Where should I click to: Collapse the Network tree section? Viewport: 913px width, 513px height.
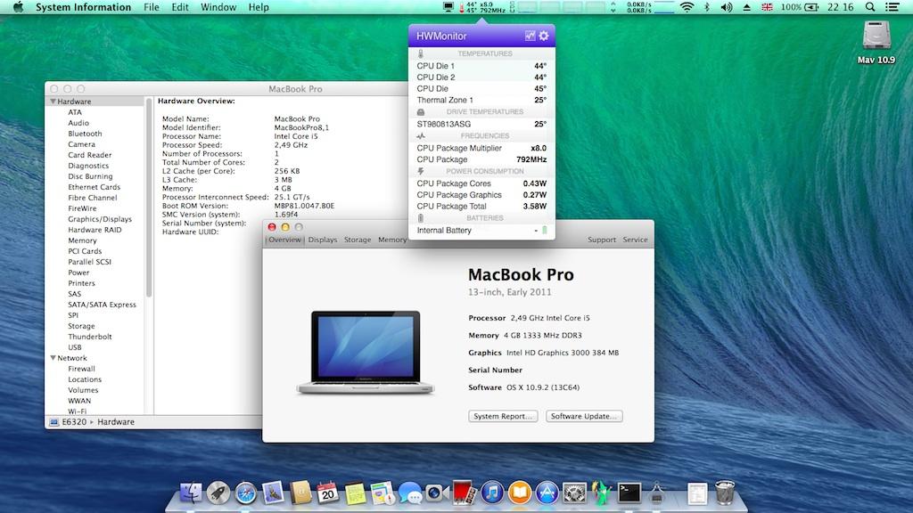pyautogui.click(x=53, y=358)
